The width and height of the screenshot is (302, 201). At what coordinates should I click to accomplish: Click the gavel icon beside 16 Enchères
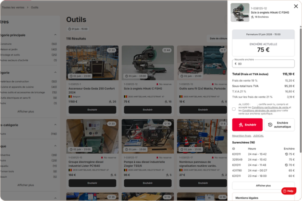click(x=252, y=17)
